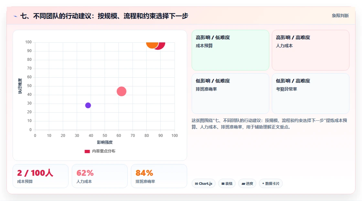Click the 人力成本 text in pink quadrant card

coord(284,46)
